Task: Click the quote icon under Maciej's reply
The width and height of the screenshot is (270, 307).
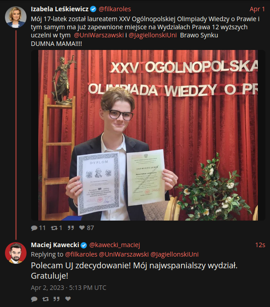Action: [x=57, y=299]
